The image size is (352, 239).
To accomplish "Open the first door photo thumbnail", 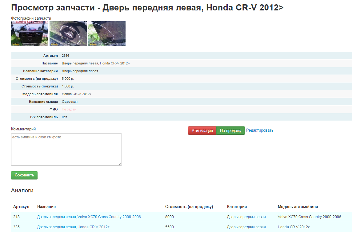I will point(30,33).
